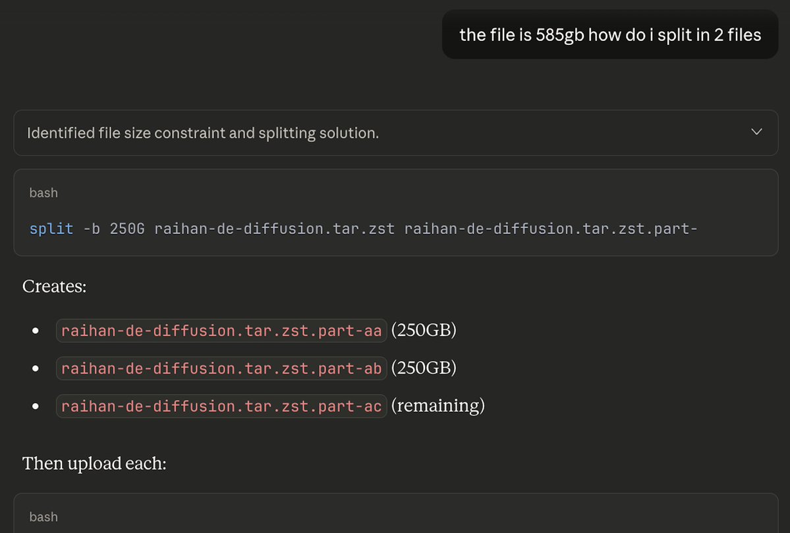790x533 pixels.
Task: Click the user message about 585gb file
Action: coord(610,34)
